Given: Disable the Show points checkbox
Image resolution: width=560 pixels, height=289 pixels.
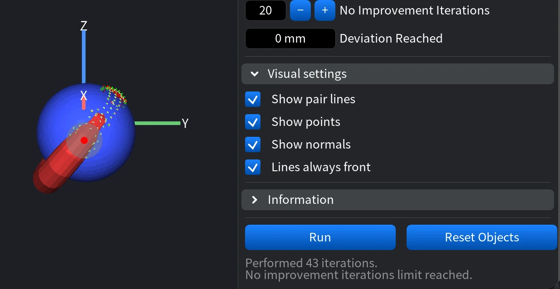Looking at the screenshot, I should [253, 122].
